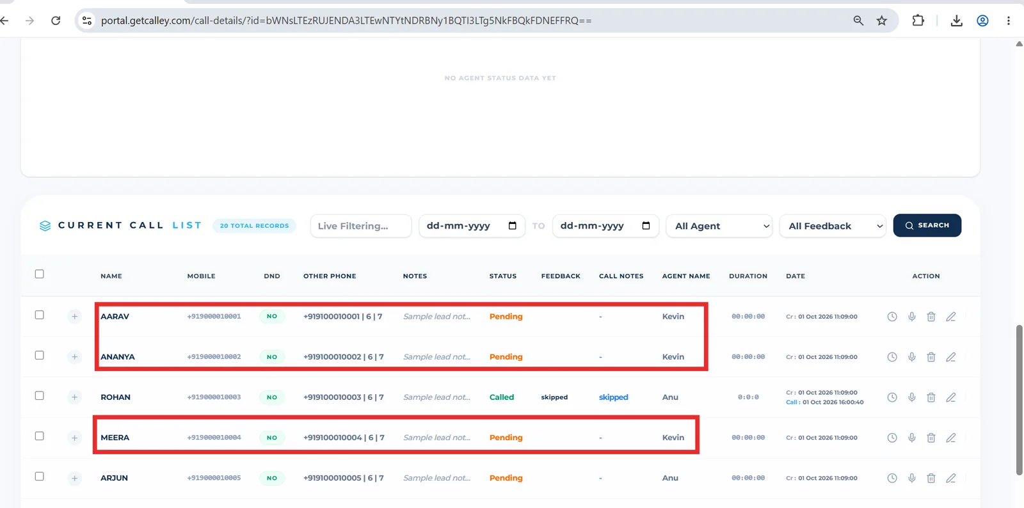Expand the AARAV row with plus button

74,317
